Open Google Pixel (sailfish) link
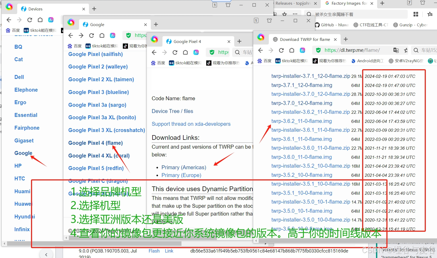Viewport: 437px width, 258px height. coord(95,54)
